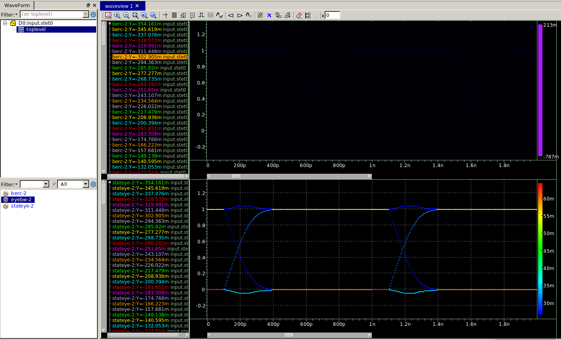Image resolution: width=561 pixels, height=340 pixels.
Task: Click the undo zoom magnifier icon
Action: (x=144, y=15)
